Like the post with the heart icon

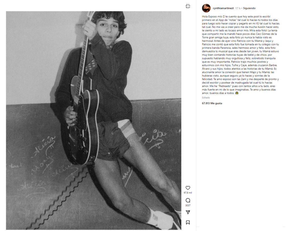tap(188, 188)
